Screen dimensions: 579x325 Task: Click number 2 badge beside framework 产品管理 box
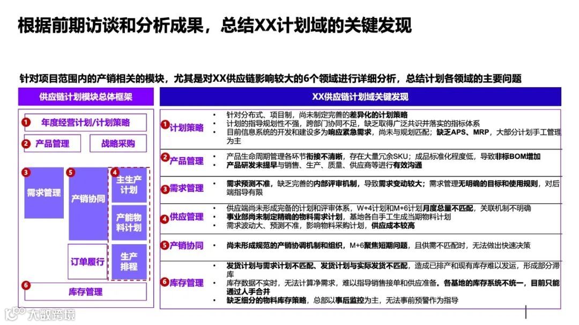click(26, 144)
